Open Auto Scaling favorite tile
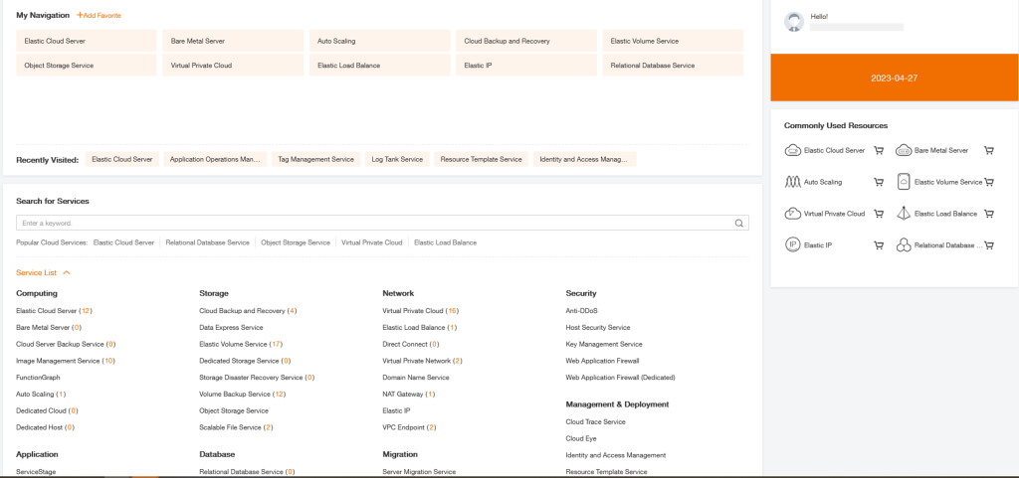The image size is (1019, 478). point(379,41)
